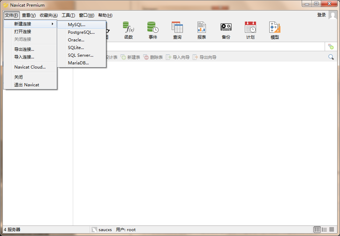Choose MariaDB... from the new connection submenu

(82, 63)
